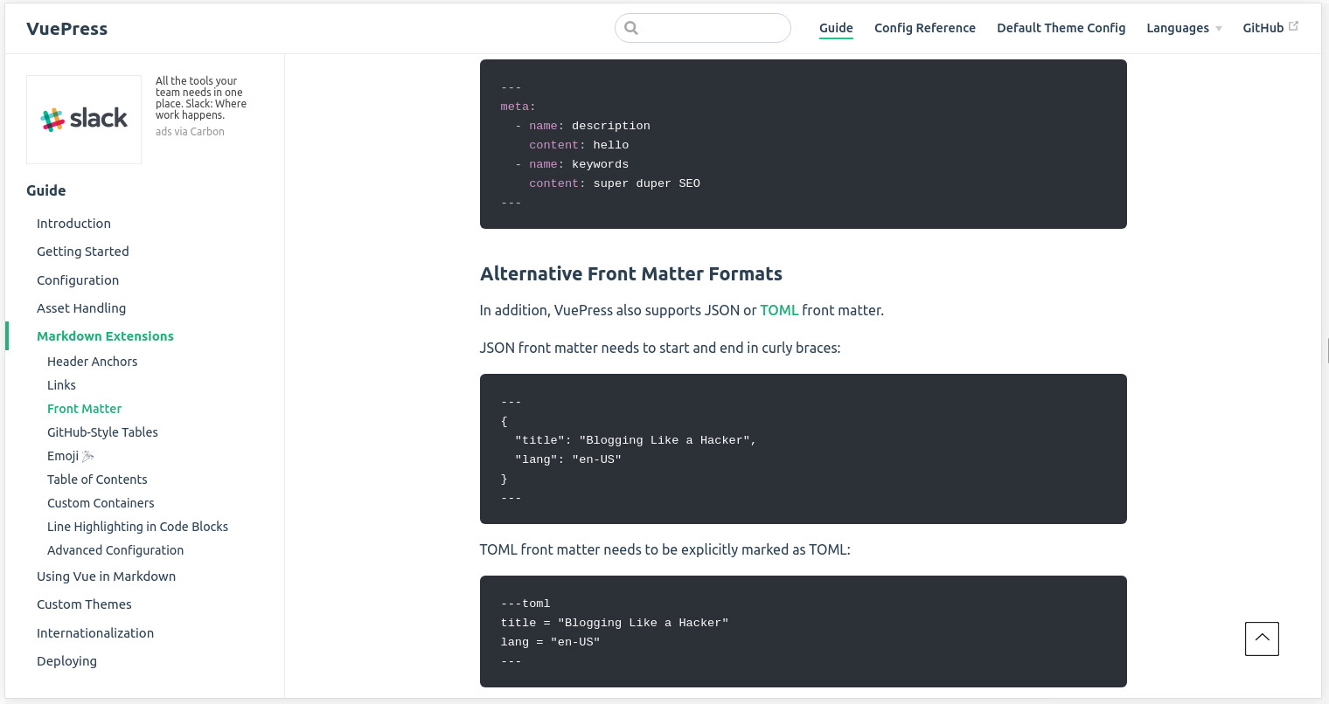Jump to GitHub-Style Tables subsection
This screenshot has height=704, width=1329.
pos(102,432)
